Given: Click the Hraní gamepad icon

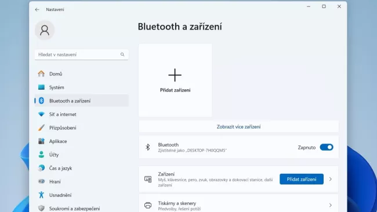Looking at the screenshot, I should [41, 181].
